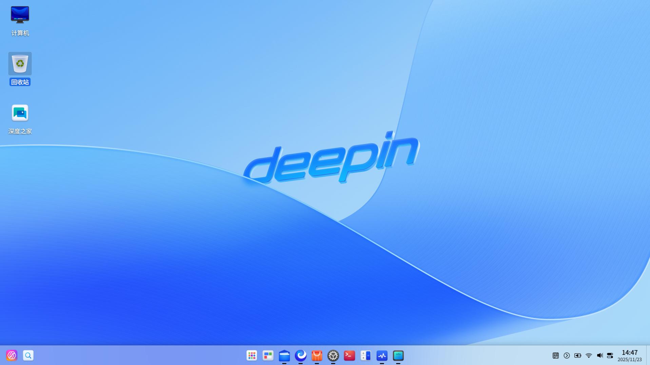Select the 深度之家 label text

(x=20, y=131)
